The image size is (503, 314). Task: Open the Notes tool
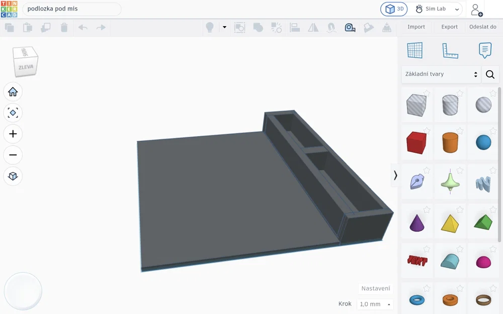485,51
